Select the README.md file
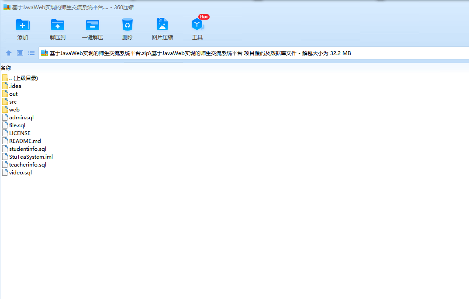This screenshot has width=469, height=299. [x=21, y=141]
